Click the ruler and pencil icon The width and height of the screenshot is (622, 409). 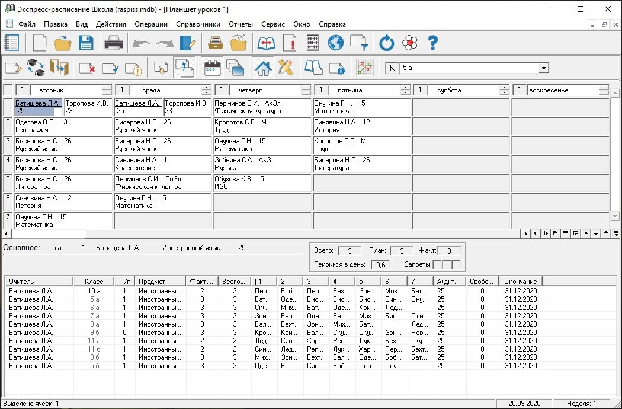pyautogui.click(x=286, y=68)
